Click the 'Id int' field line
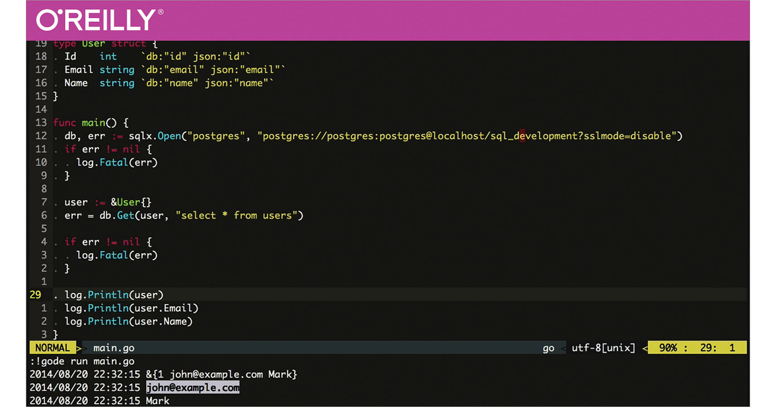 [156, 57]
